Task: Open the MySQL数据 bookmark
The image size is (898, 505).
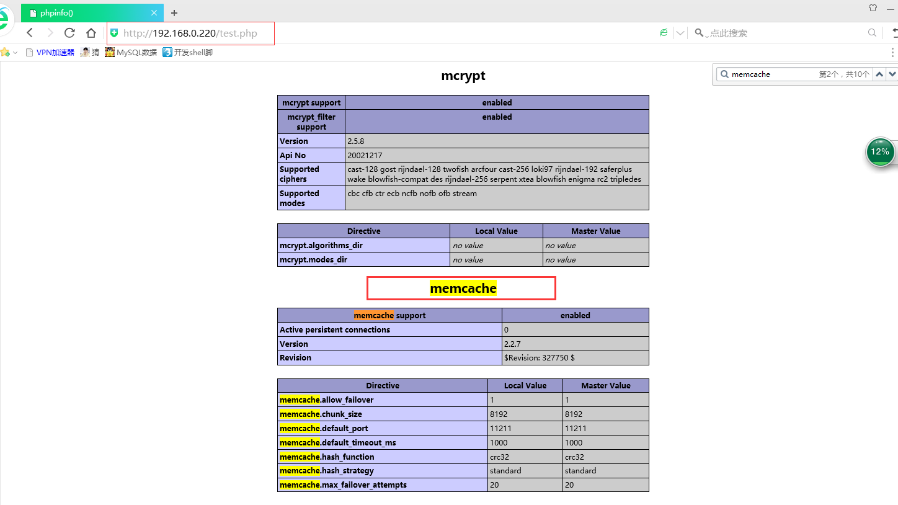Action: click(x=131, y=52)
